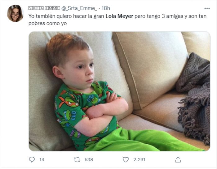Like the tweet with the heart icon
The width and height of the screenshot is (217, 169).
coord(126,159)
